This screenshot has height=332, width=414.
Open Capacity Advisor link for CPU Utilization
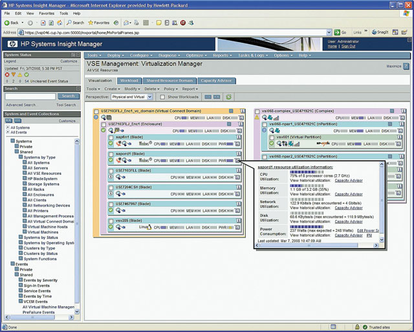pyautogui.click(x=349, y=181)
